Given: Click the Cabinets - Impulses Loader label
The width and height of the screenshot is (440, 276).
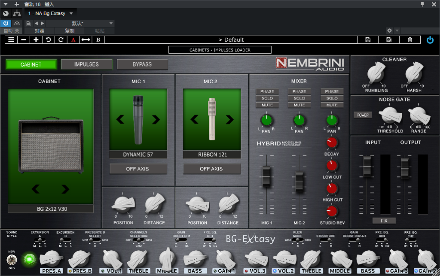Looking at the screenshot, I should [x=220, y=50].
